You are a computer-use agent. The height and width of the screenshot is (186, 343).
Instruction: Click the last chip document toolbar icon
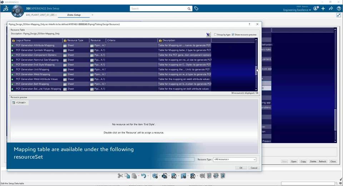click(x=223, y=176)
